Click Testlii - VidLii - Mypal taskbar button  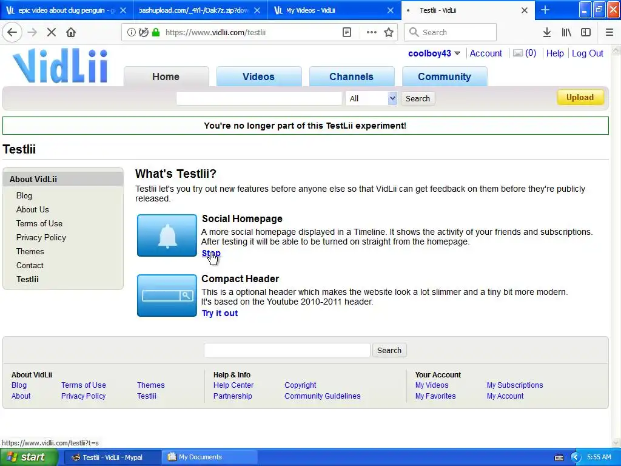tap(112, 458)
